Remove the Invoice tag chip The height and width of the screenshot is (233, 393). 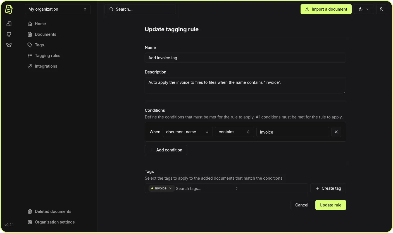pyautogui.click(x=170, y=188)
